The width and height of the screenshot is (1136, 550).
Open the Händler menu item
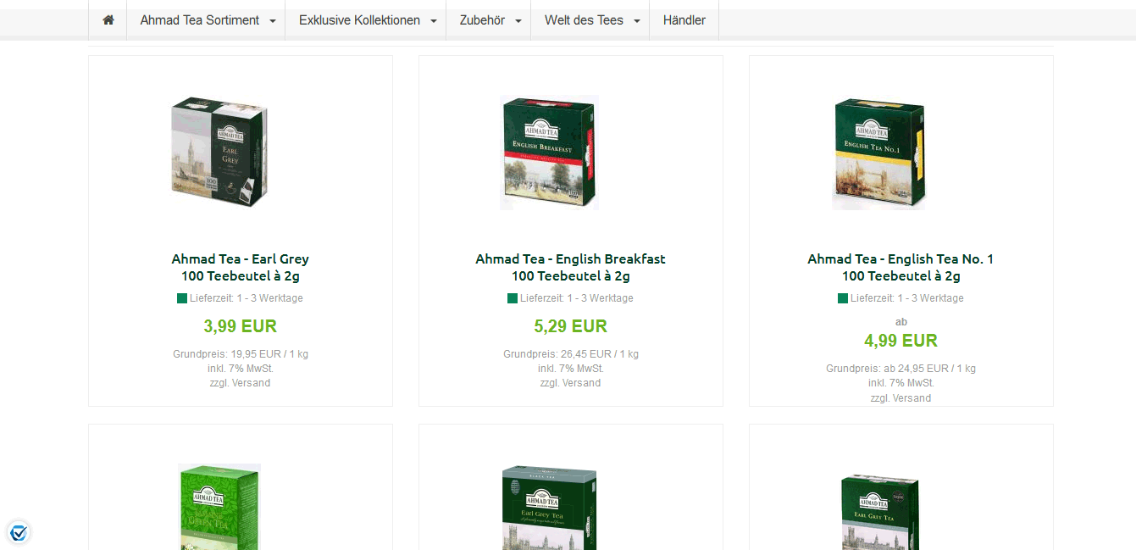[x=684, y=20]
